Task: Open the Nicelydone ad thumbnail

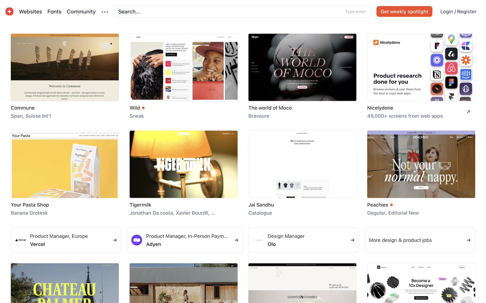Action: (x=421, y=67)
